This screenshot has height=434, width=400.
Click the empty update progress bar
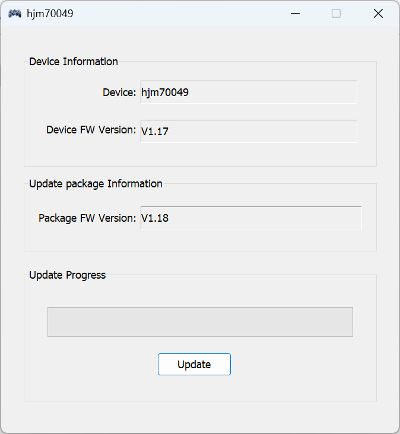pos(200,322)
